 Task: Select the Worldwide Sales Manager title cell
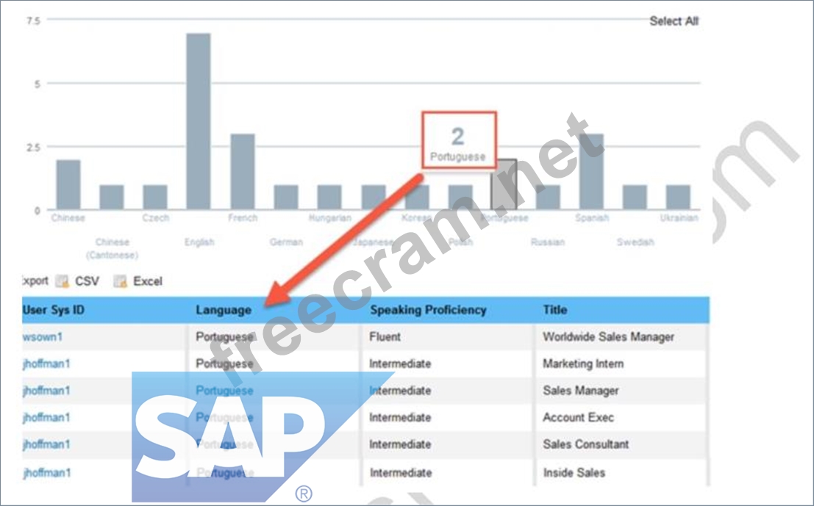(x=608, y=337)
